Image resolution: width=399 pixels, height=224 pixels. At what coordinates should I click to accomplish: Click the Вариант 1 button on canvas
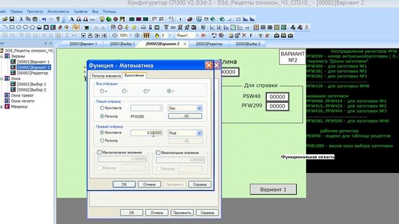(x=273, y=189)
